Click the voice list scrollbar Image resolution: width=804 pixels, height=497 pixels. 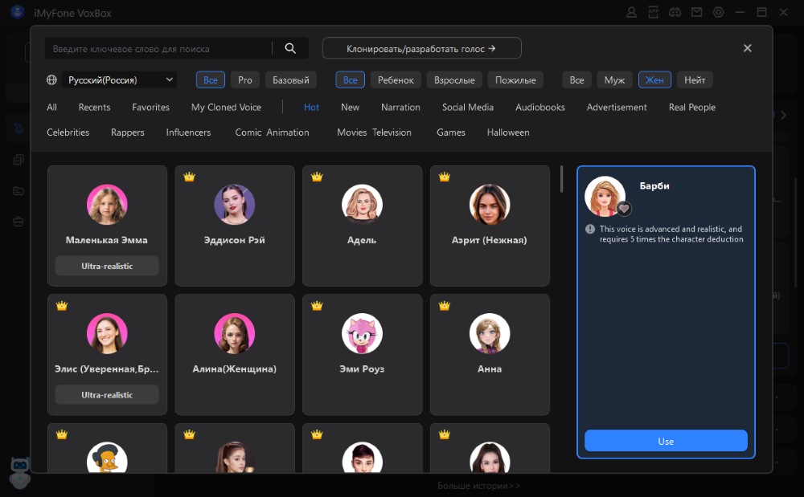click(561, 179)
